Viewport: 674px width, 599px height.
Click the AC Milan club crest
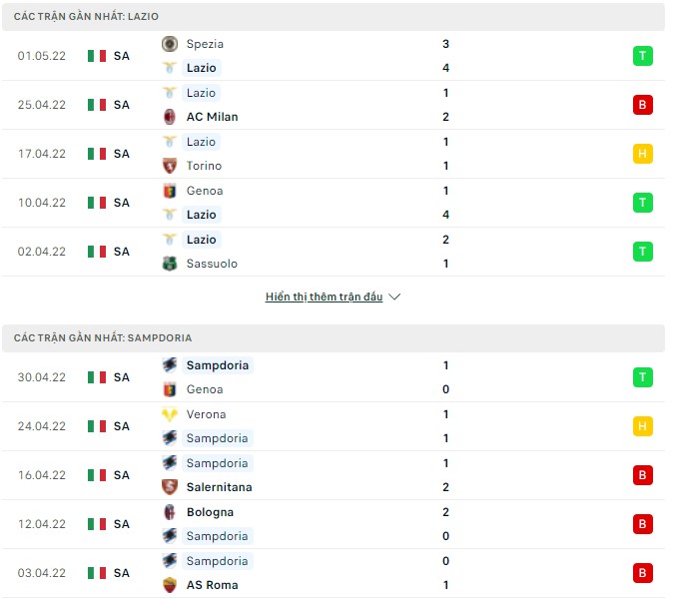pos(170,117)
